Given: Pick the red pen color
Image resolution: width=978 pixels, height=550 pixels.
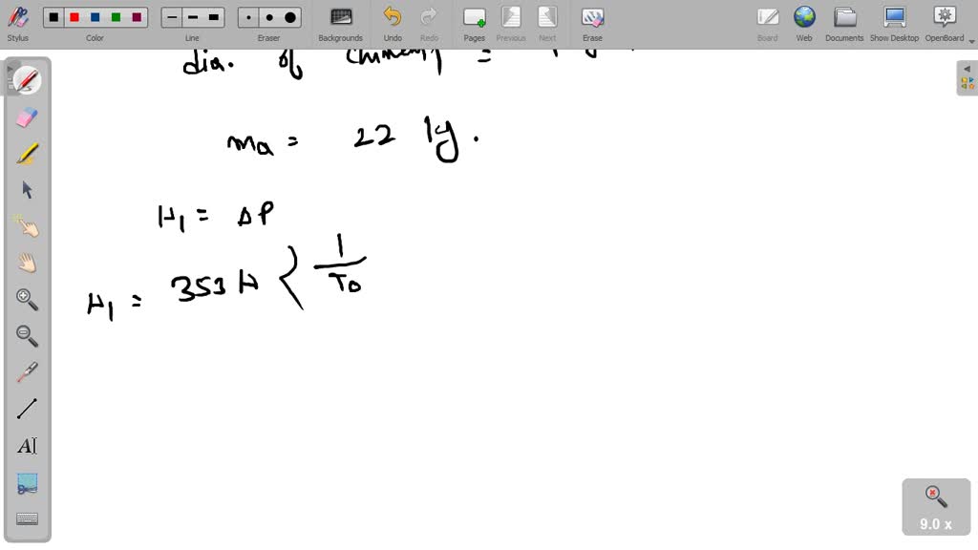Looking at the screenshot, I should pyautogui.click(x=74, y=17).
